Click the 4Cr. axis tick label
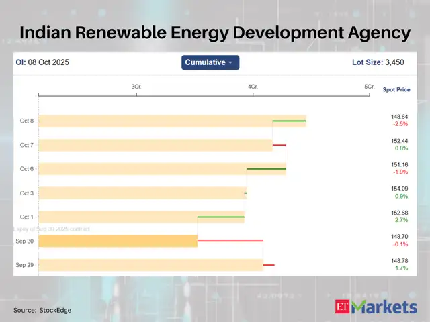The height and width of the screenshot is (322, 430). click(x=253, y=87)
